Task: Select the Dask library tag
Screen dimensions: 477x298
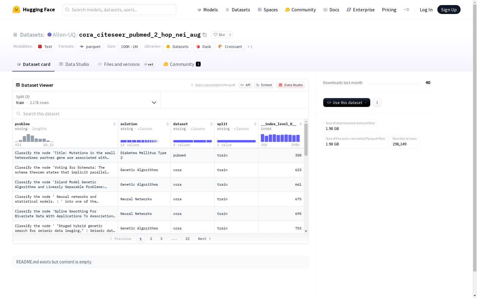Action: click(204, 46)
